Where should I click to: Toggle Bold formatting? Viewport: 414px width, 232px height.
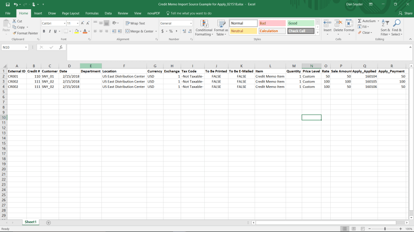pyautogui.click(x=44, y=31)
